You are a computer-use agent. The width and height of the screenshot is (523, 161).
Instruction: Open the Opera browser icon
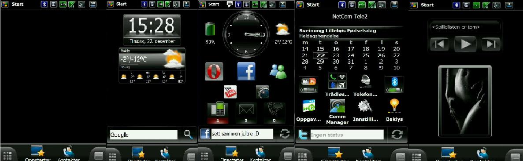[x=214, y=71]
